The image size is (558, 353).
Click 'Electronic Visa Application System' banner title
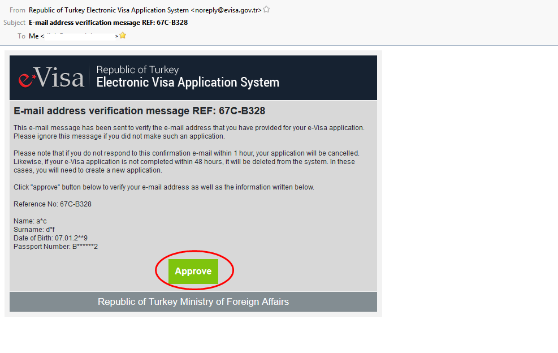click(x=188, y=82)
